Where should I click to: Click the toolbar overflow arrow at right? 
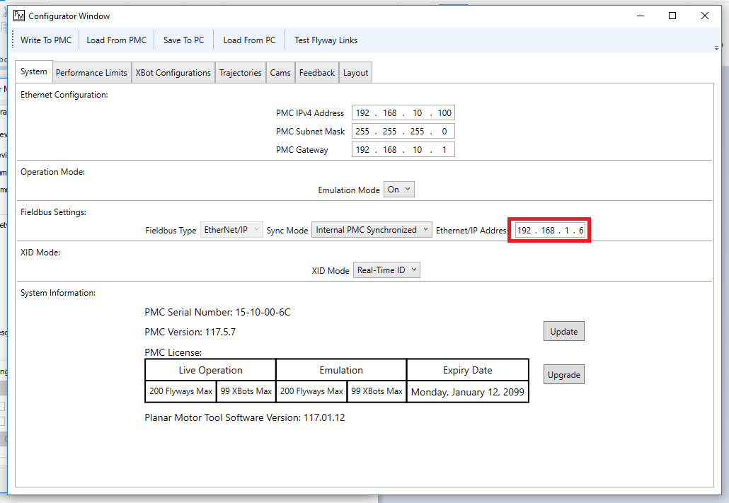tap(718, 47)
